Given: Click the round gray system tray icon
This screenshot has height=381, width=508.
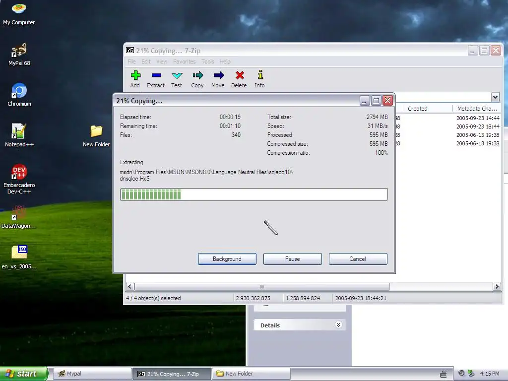Looking at the screenshot, I should click(462, 373).
